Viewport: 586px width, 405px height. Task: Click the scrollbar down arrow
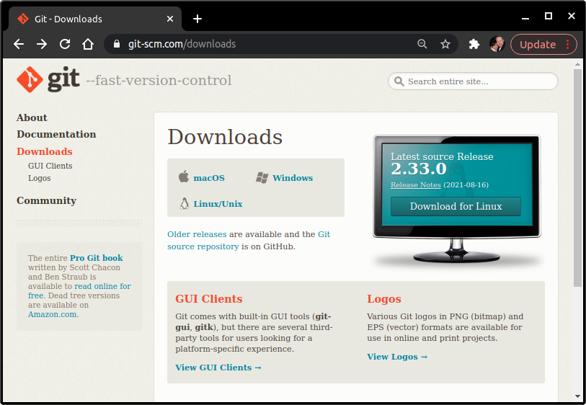point(578,397)
